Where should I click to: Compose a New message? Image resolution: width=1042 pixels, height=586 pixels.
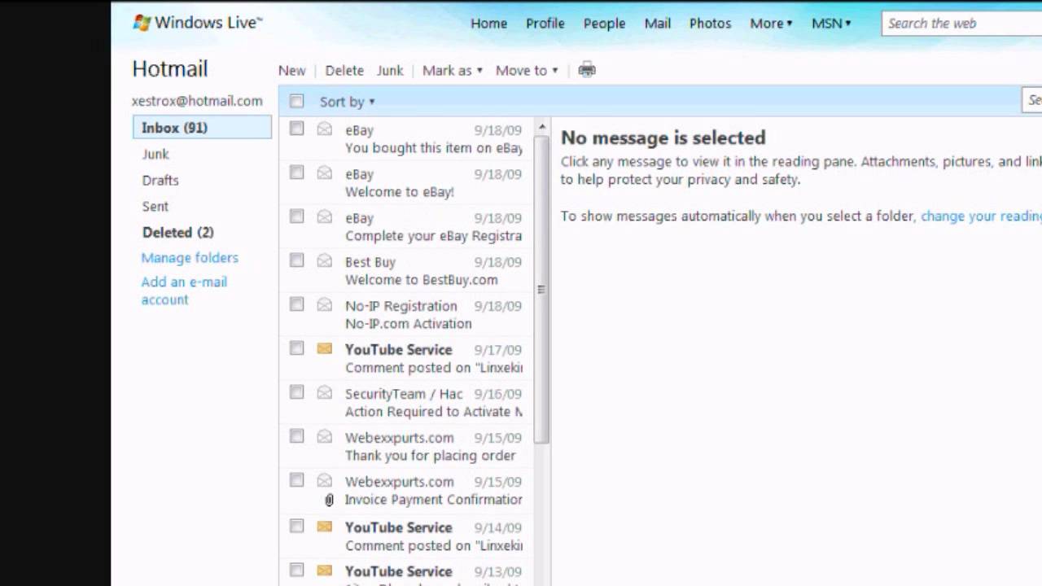pyautogui.click(x=291, y=71)
